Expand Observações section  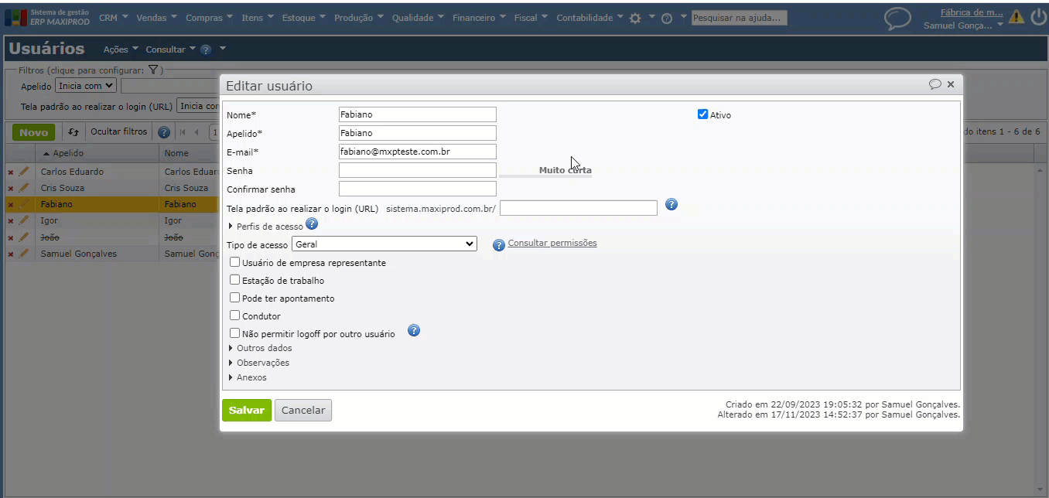(x=258, y=363)
